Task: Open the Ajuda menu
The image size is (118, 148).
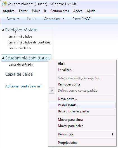Action: [91, 11]
